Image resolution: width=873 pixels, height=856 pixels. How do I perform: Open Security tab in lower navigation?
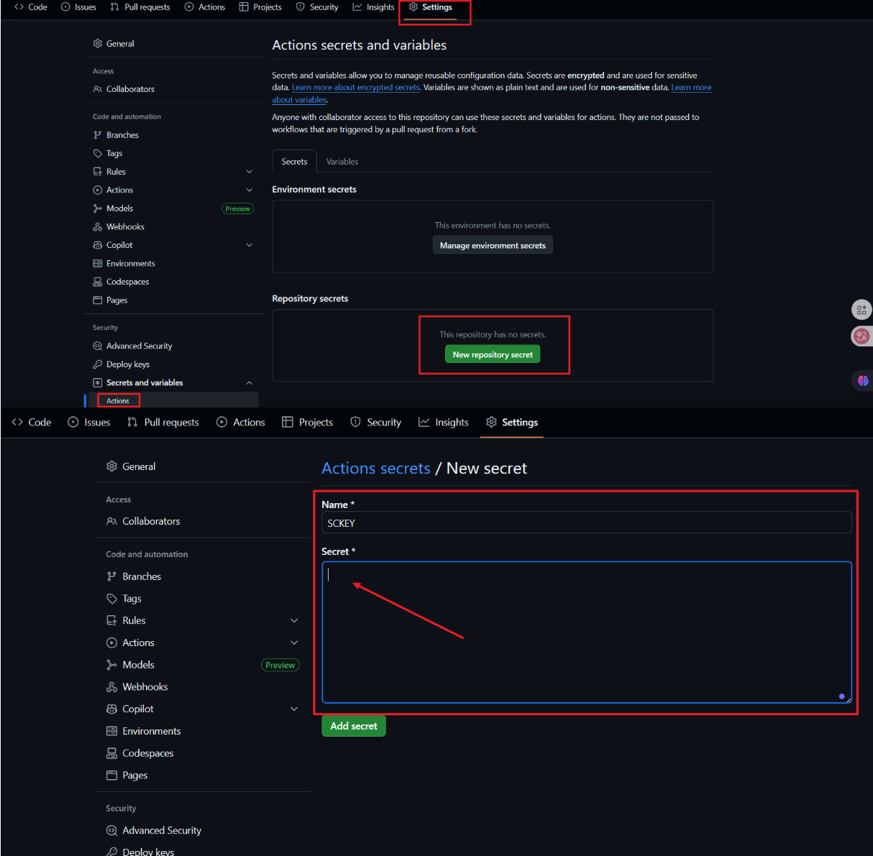pyautogui.click(x=376, y=423)
